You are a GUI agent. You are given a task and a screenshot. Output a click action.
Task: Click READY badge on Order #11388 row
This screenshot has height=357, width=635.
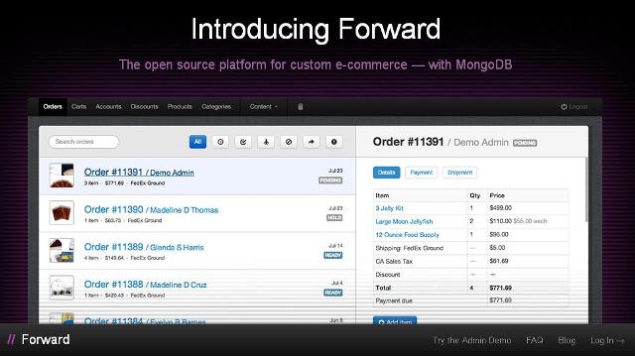(x=333, y=293)
